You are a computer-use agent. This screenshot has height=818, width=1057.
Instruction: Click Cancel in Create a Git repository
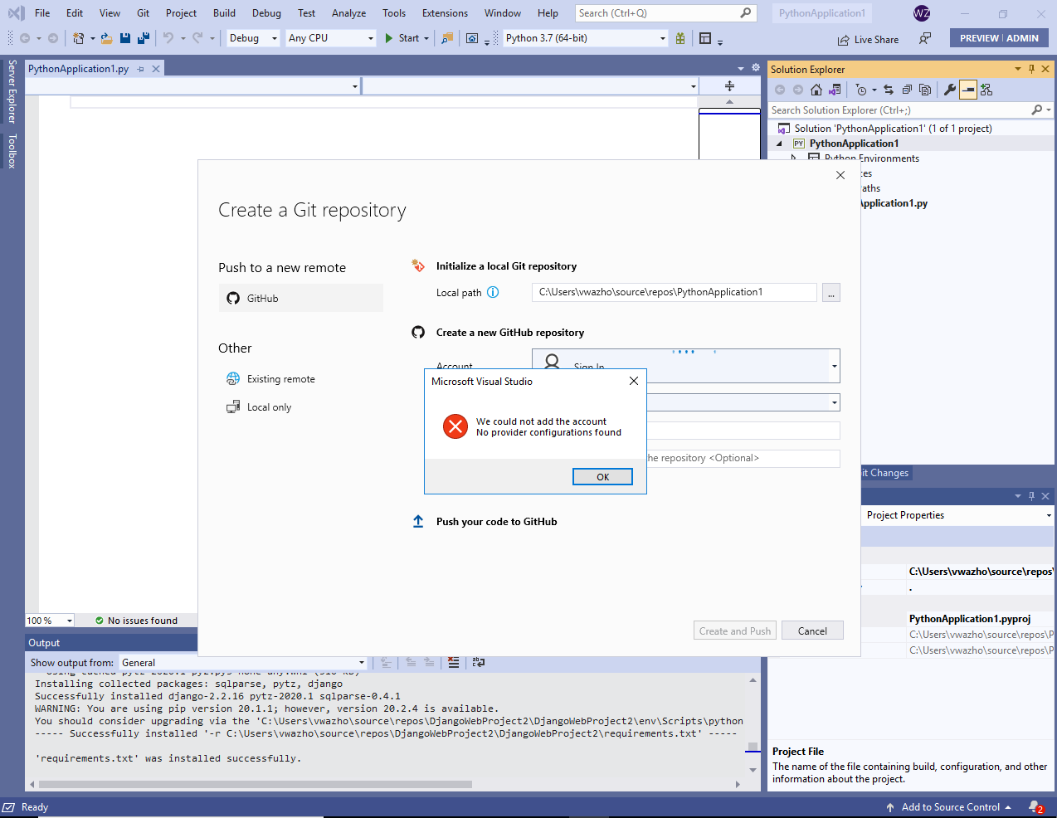tap(812, 631)
